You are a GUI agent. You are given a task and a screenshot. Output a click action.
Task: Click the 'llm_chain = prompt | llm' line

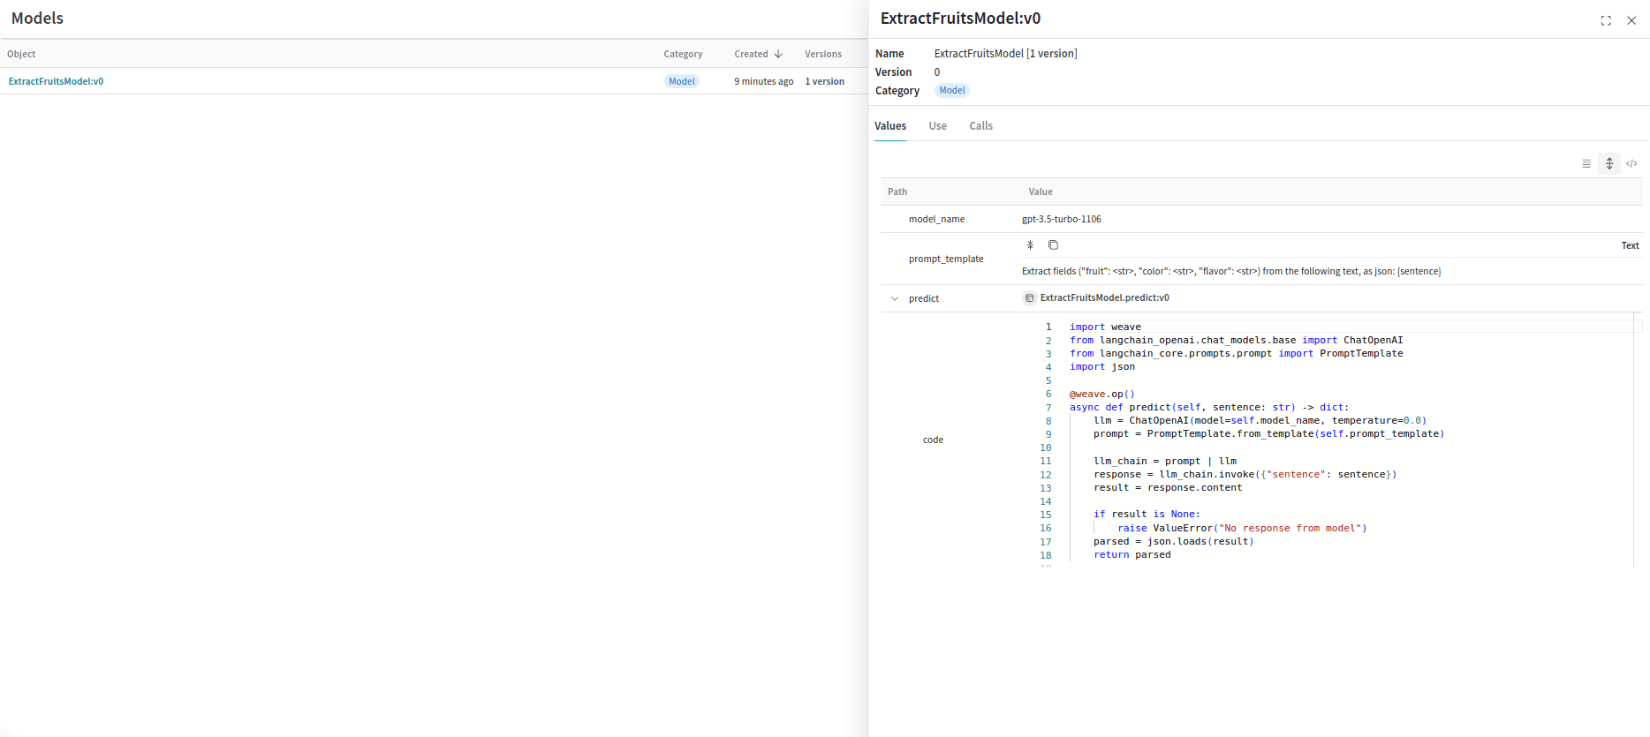pyautogui.click(x=1165, y=461)
